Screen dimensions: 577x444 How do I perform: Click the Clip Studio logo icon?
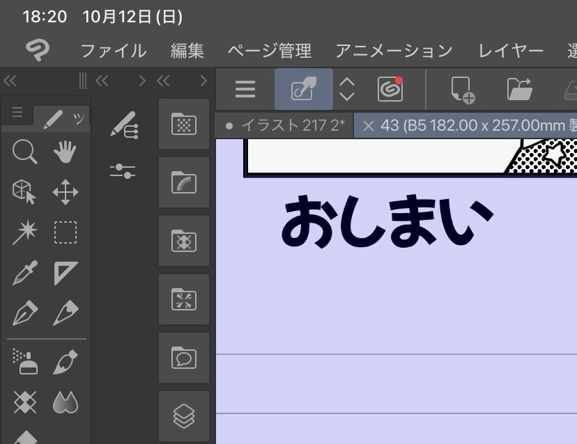click(37, 49)
